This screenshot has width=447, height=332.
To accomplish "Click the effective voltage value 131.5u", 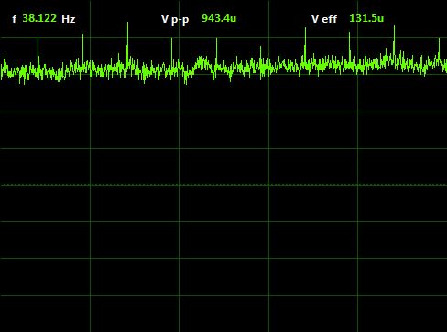I will (x=366, y=18).
